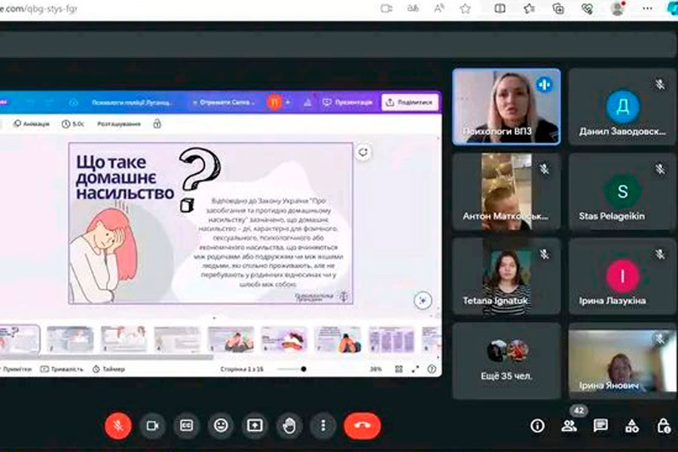Open more options three-dot menu
Viewport: 678px width, 452px height.
(323, 426)
